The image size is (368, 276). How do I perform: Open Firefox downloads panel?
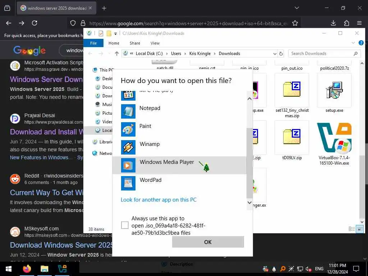333,23
